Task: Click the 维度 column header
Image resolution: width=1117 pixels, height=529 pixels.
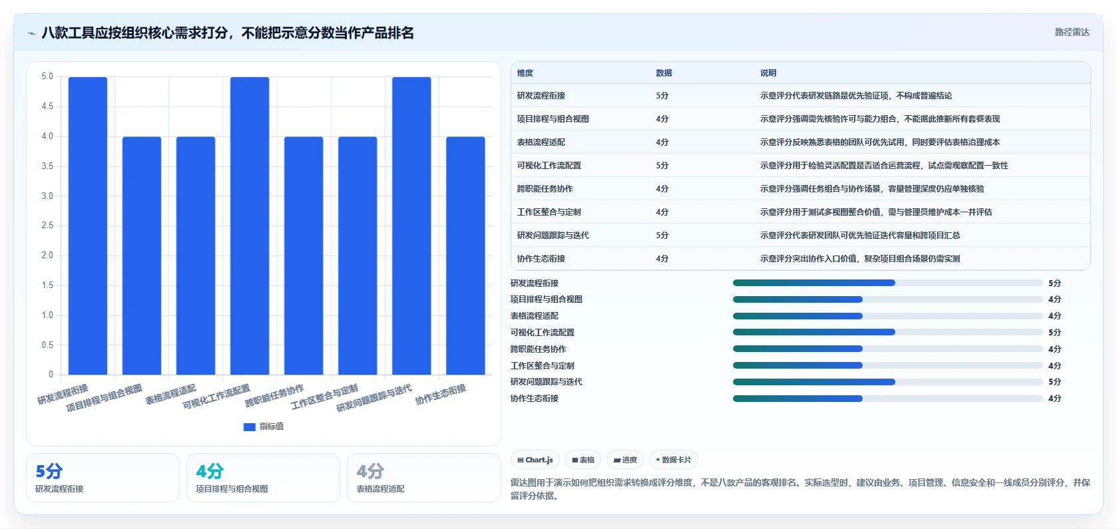Action: tap(525, 73)
